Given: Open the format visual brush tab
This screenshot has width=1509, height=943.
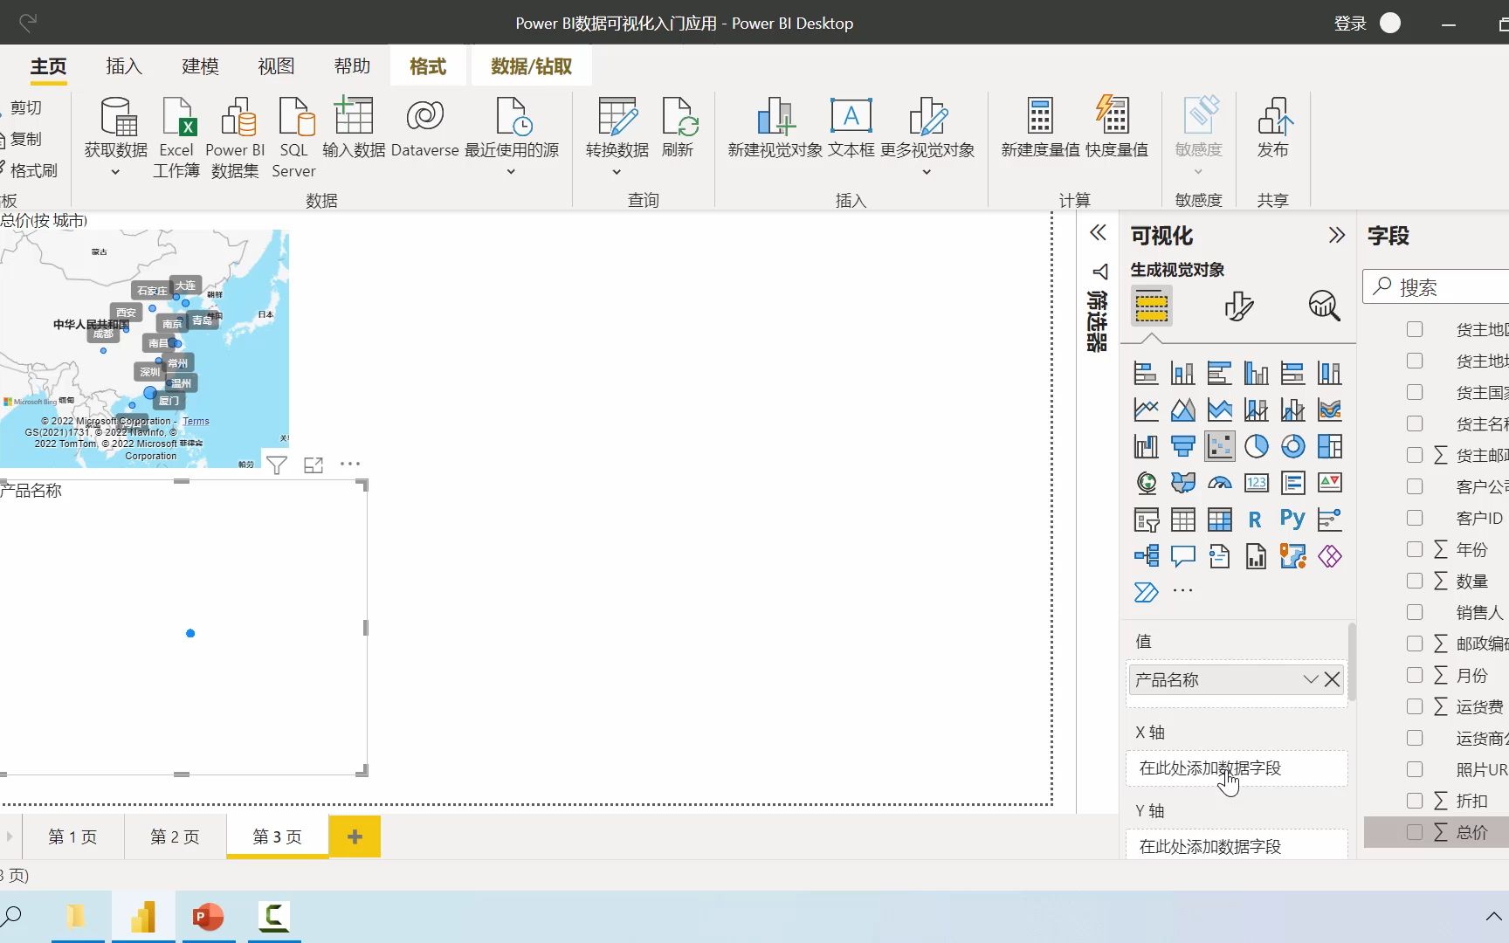Looking at the screenshot, I should coord(1238,306).
